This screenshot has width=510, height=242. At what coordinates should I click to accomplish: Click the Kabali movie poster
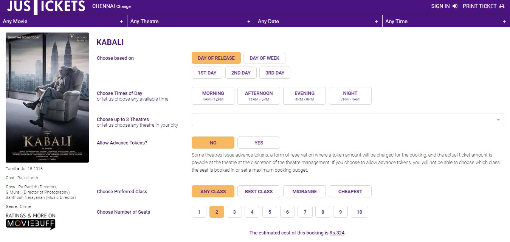[x=47, y=98]
